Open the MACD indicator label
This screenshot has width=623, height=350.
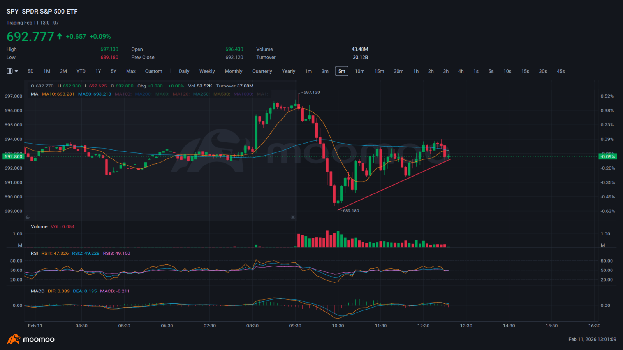tap(38, 291)
